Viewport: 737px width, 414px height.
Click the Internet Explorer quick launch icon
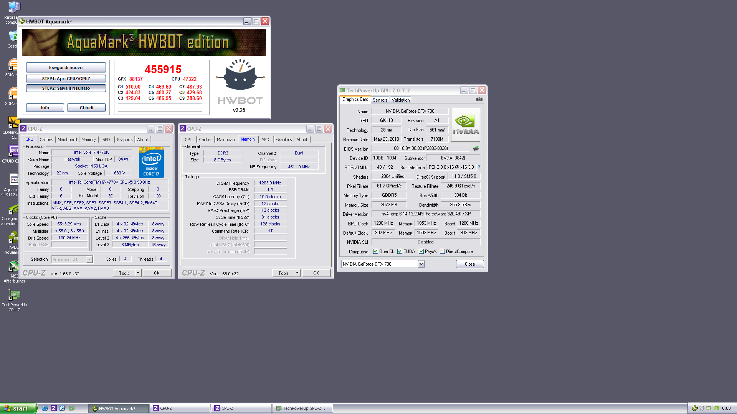pos(45,408)
